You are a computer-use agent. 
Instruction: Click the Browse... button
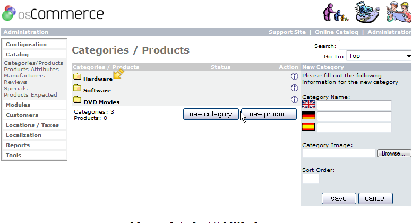pos(393,153)
